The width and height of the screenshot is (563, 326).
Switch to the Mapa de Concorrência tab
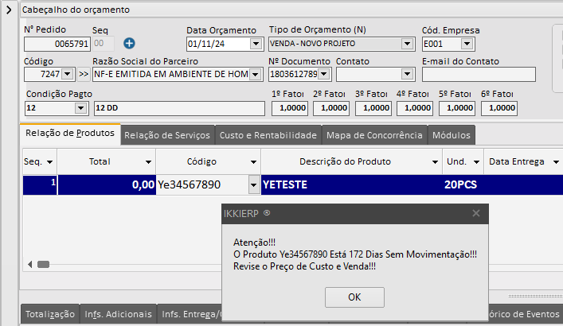(x=374, y=135)
